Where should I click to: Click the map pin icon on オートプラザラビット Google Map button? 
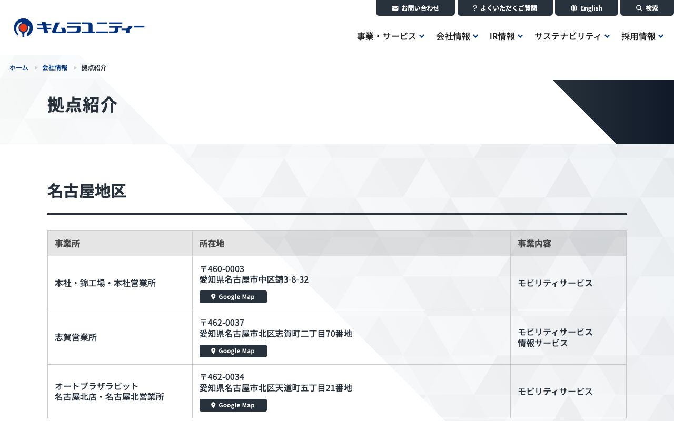213,405
